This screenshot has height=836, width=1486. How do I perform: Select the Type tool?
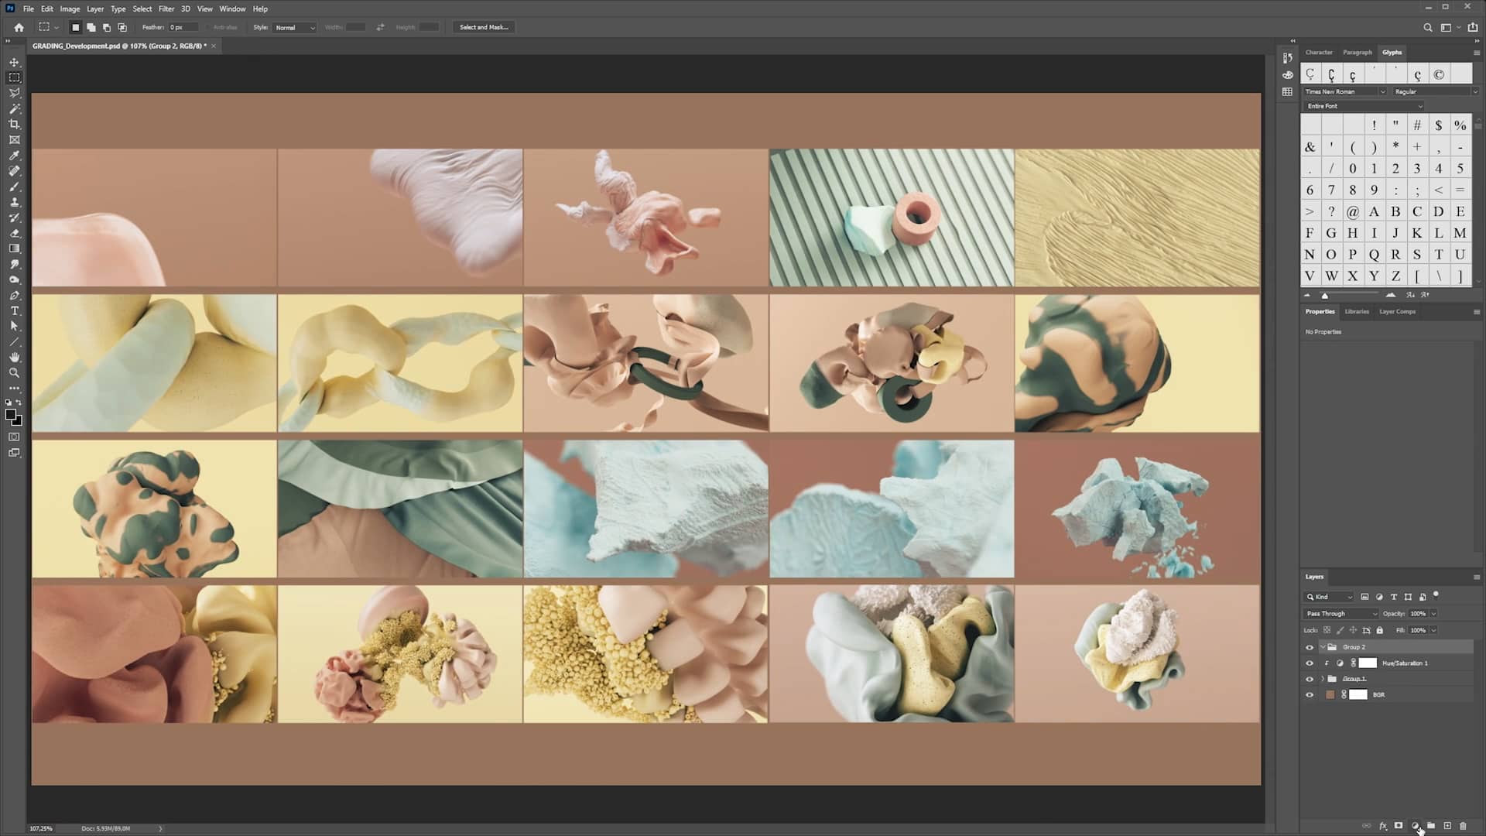click(14, 310)
